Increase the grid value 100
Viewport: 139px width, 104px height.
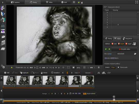coord(94,68)
